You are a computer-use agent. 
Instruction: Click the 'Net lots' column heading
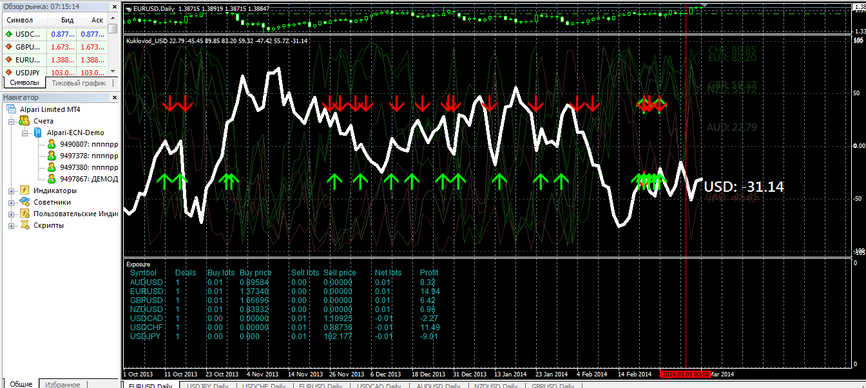click(x=388, y=273)
